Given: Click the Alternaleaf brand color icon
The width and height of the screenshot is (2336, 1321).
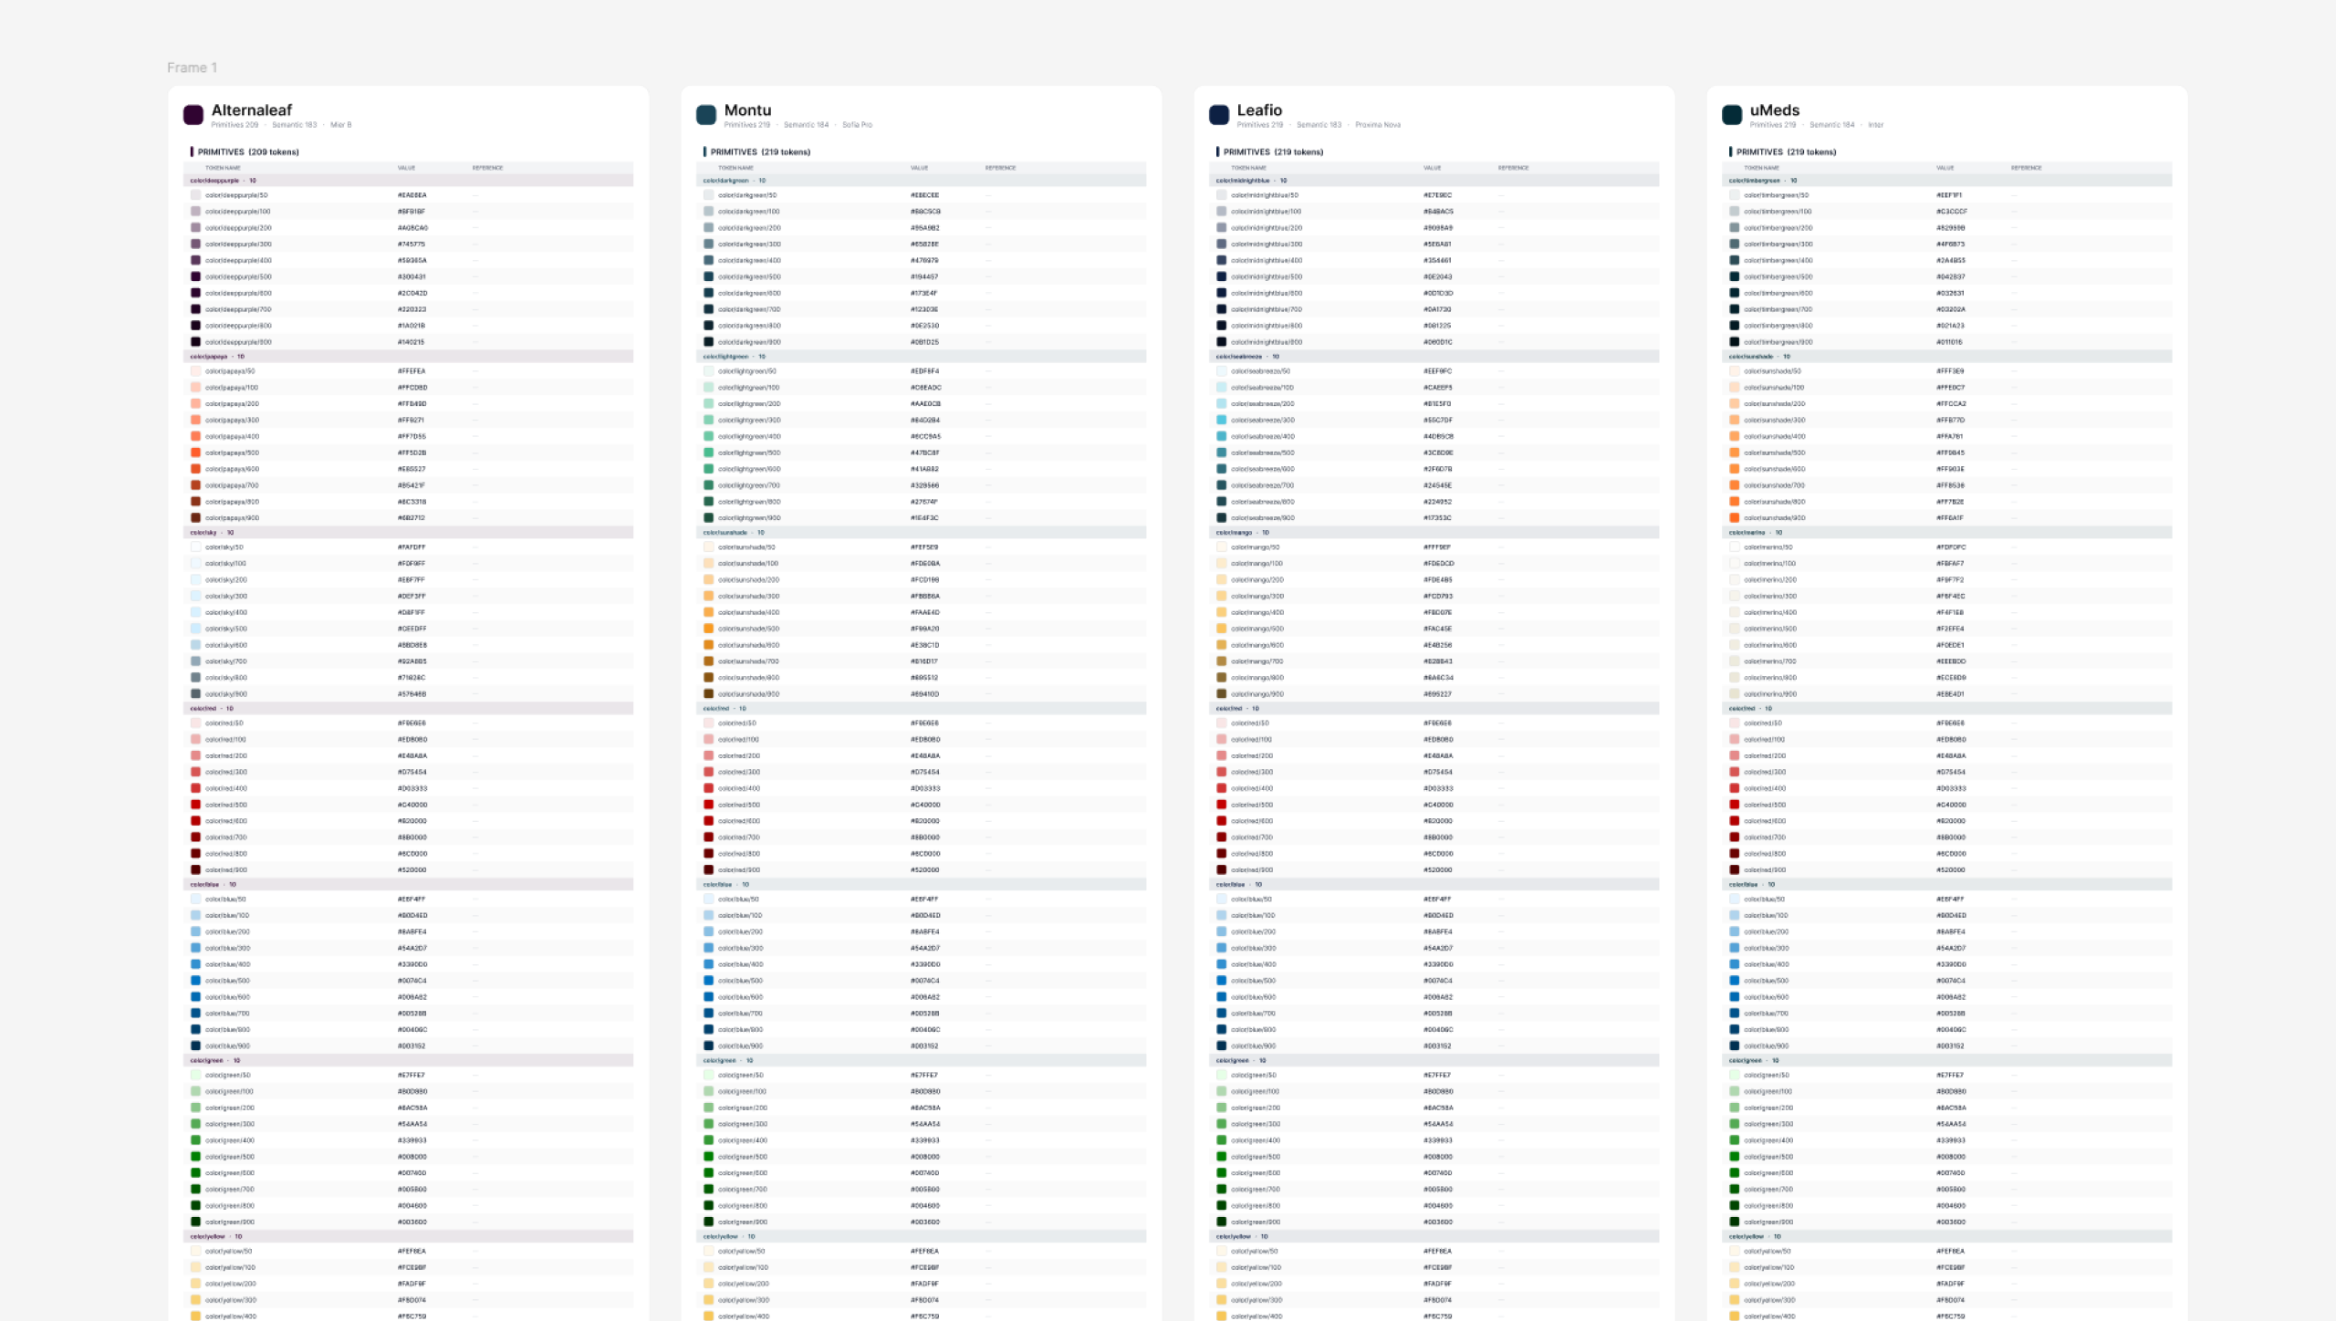Looking at the screenshot, I should pyautogui.click(x=193, y=115).
